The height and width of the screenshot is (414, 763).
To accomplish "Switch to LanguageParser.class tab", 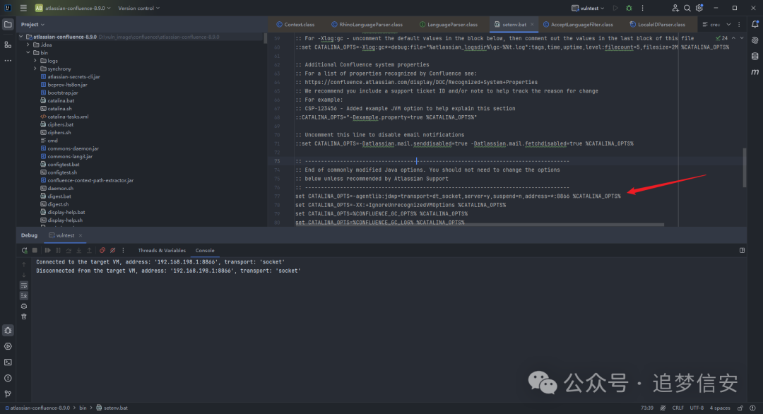I will tap(448, 24).
